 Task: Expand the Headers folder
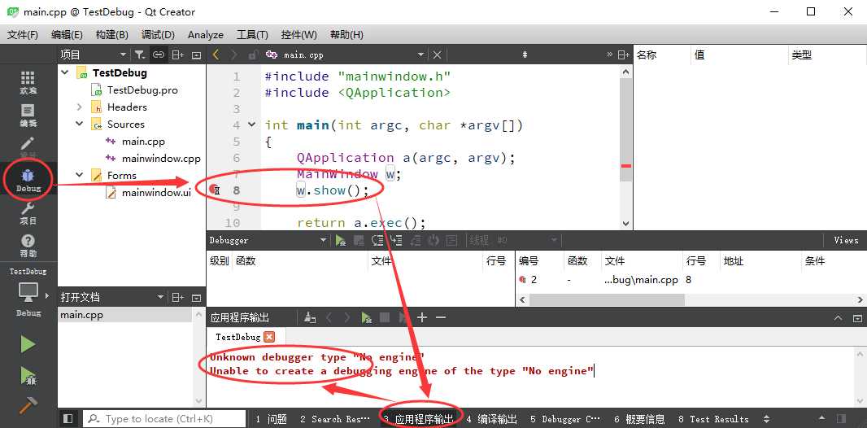point(80,107)
